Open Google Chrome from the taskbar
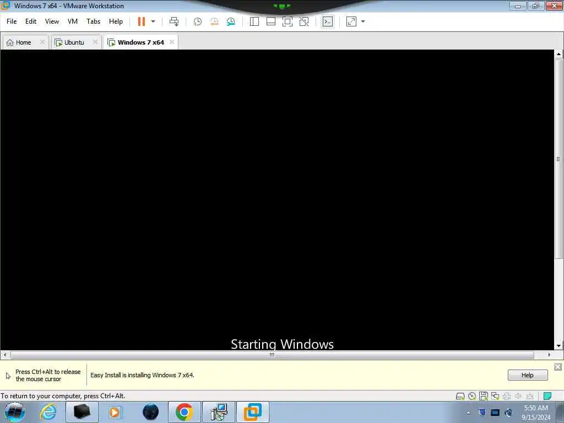The width and height of the screenshot is (564, 423). coord(184,412)
